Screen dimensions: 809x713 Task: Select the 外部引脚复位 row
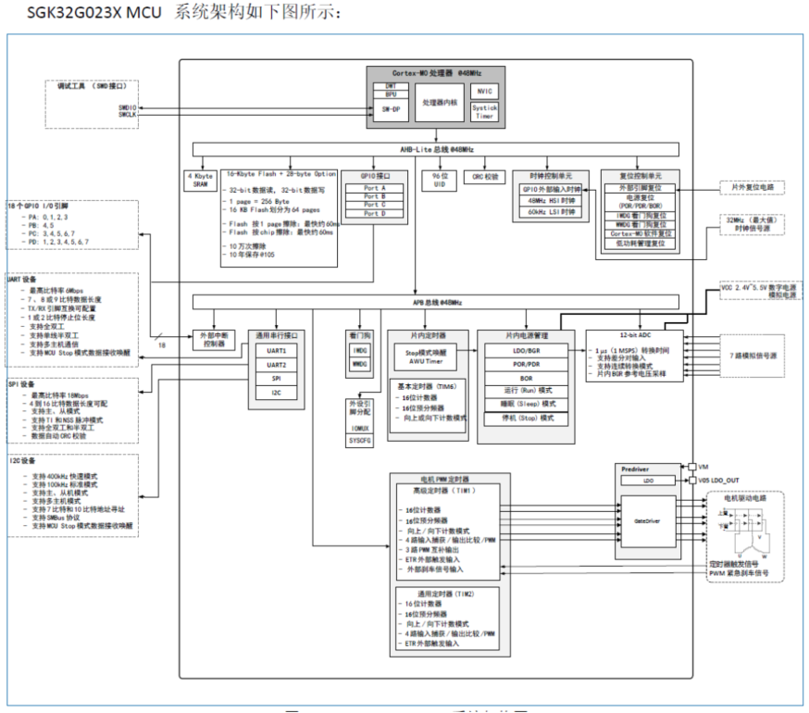pyautogui.click(x=641, y=188)
